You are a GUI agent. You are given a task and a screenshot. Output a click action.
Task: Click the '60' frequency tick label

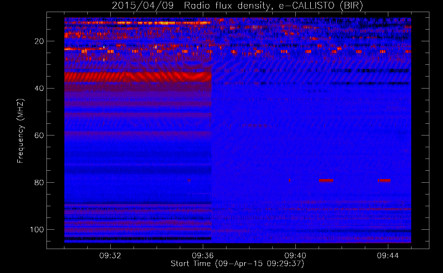click(x=39, y=135)
